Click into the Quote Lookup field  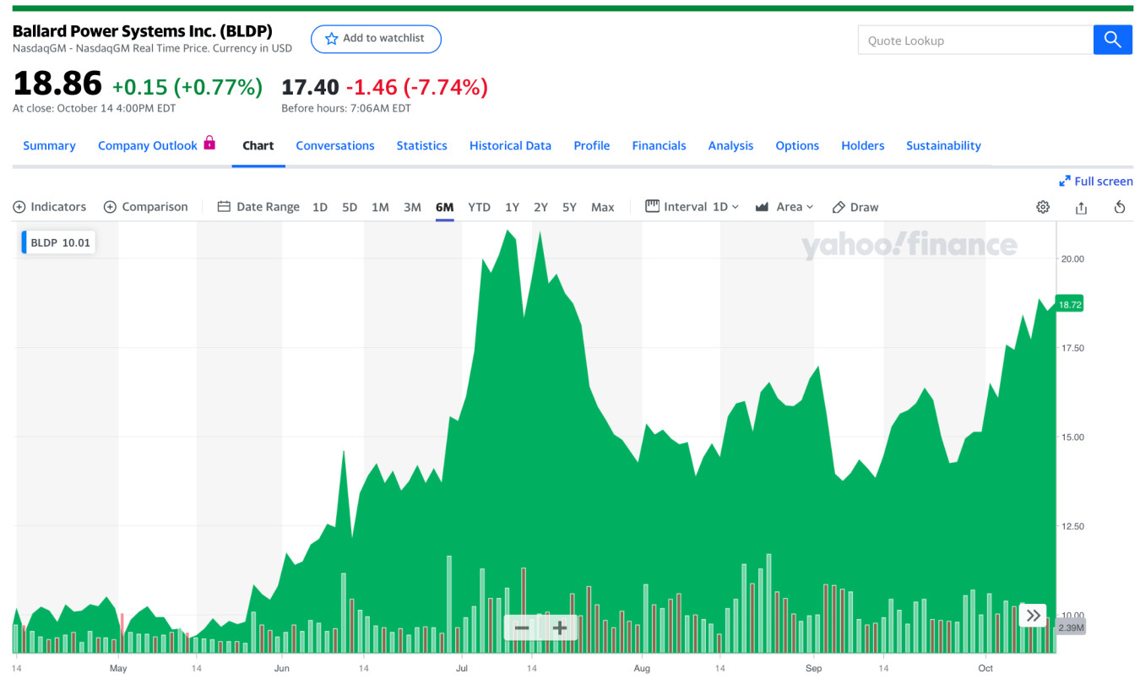[x=975, y=40]
